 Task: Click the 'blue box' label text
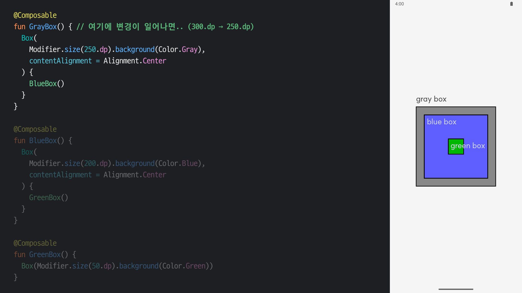click(442, 122)
